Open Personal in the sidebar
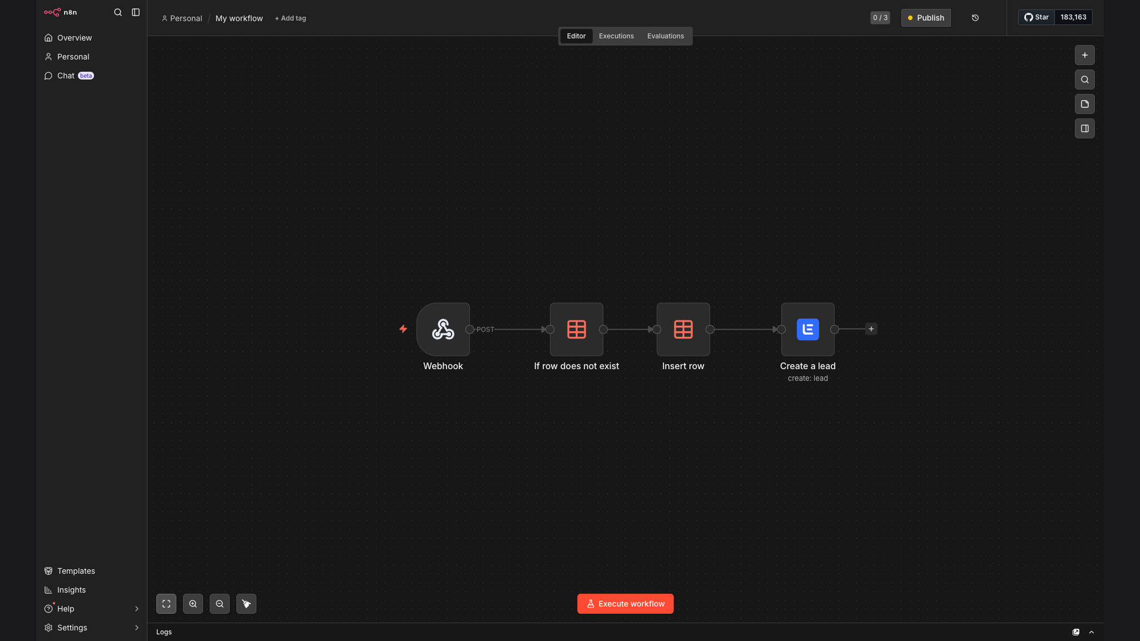 91,56
